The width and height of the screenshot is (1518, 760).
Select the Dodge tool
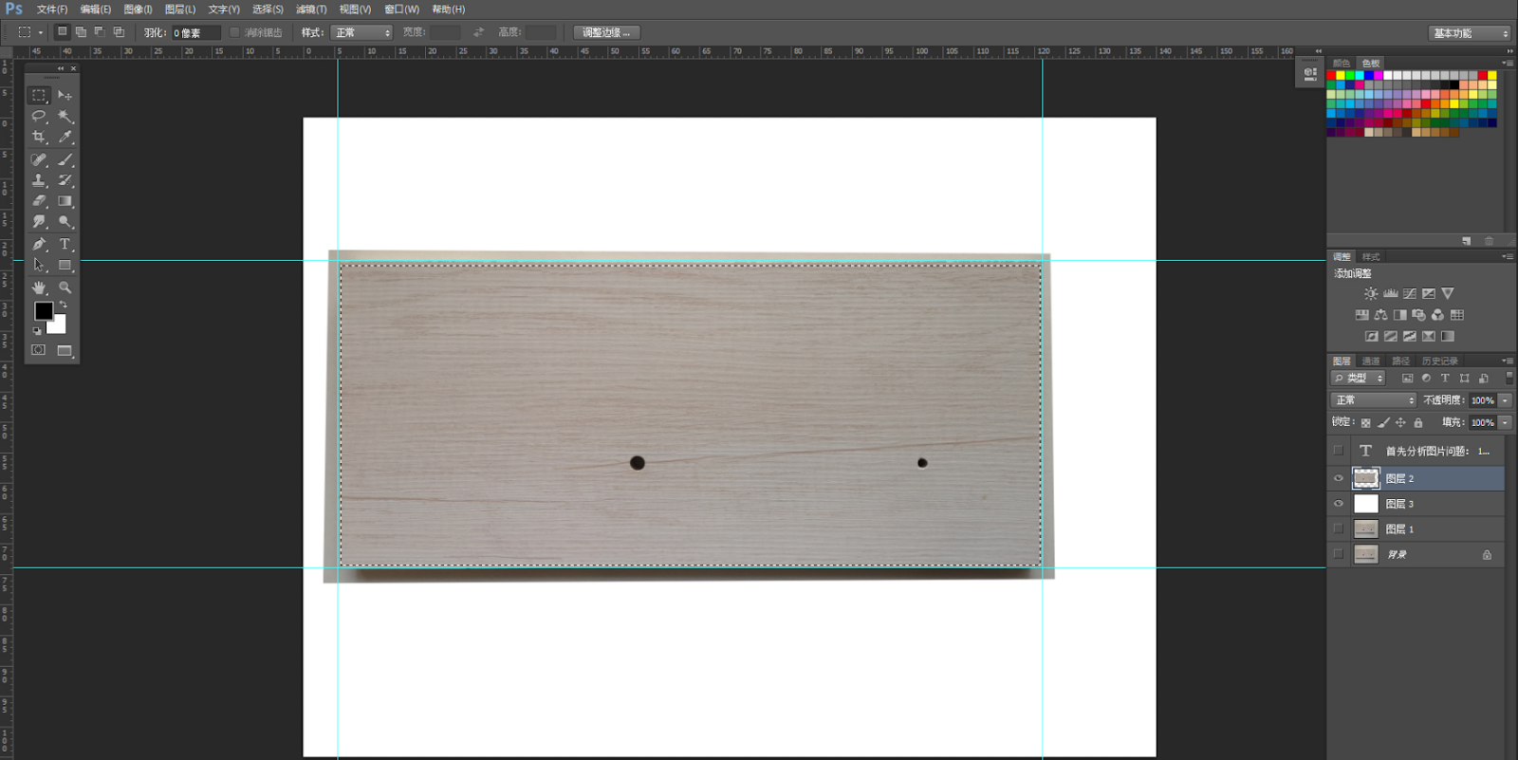65,222
